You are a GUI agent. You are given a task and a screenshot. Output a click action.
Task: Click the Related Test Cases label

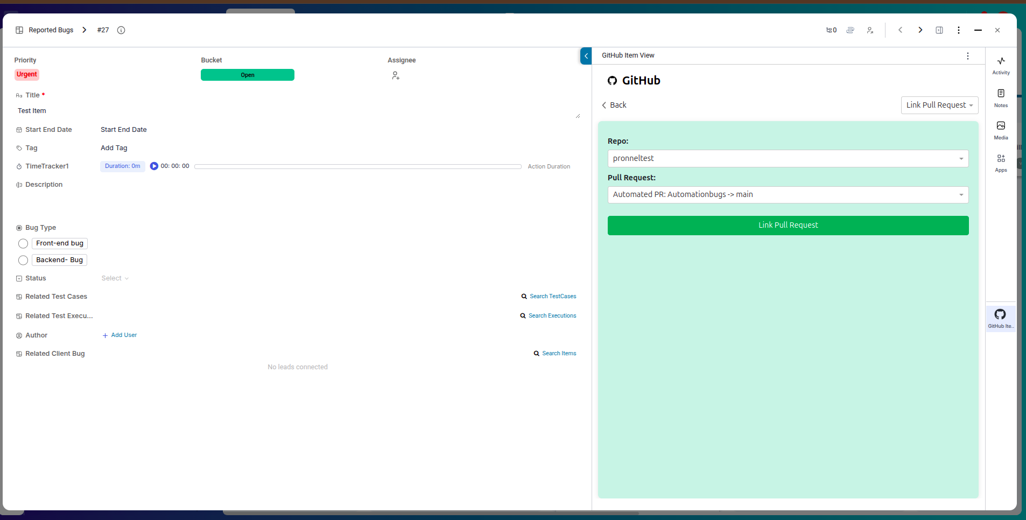(56, 297)
